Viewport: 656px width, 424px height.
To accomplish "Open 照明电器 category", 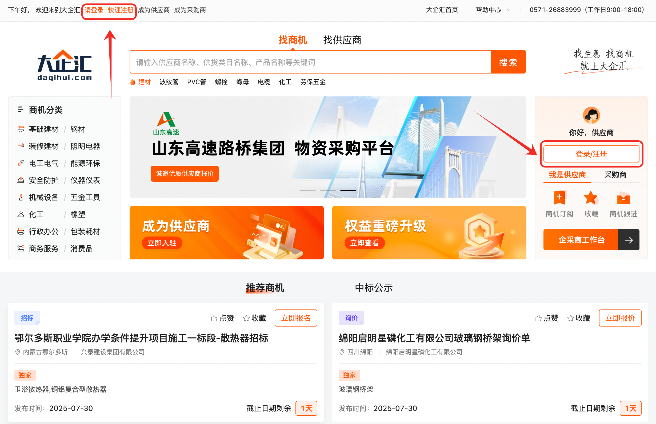I will 85,146.
